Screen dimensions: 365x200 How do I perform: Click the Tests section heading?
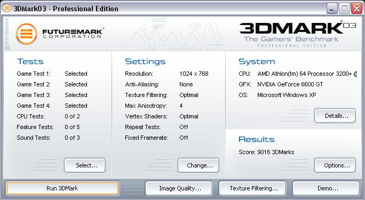point(30,61)
